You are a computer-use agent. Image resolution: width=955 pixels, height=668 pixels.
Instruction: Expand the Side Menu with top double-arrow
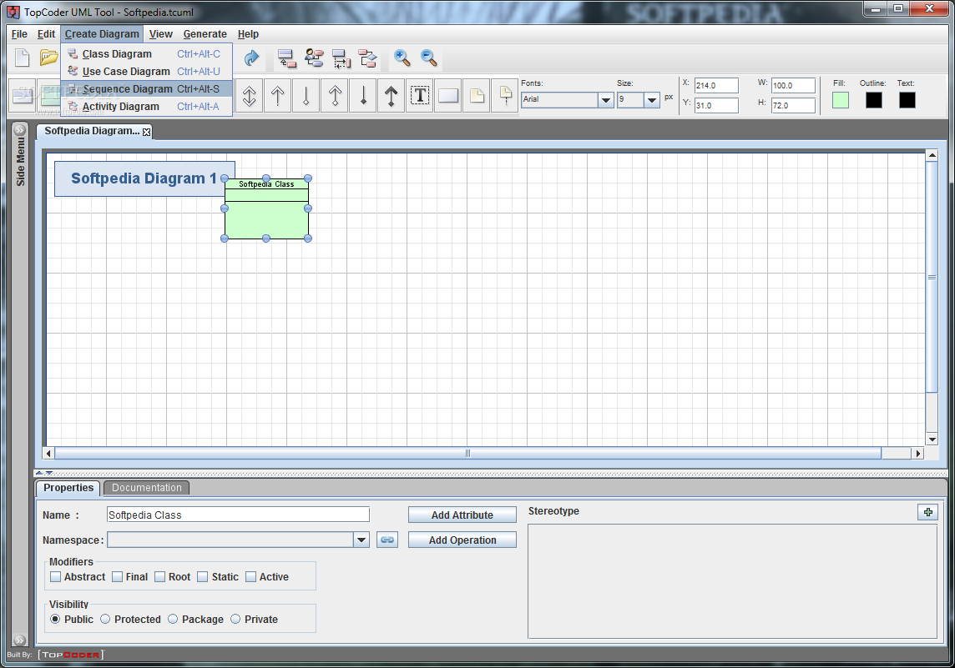pos(20,129)
